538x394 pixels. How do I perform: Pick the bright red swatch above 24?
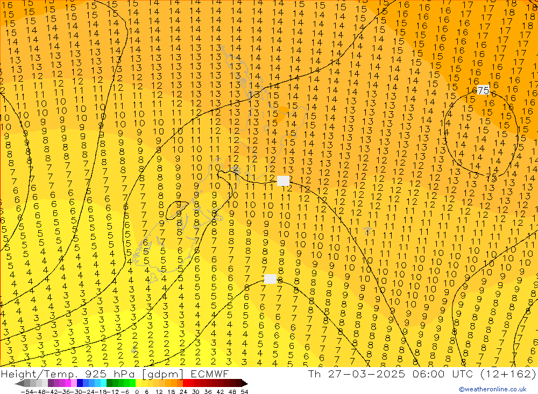[x=186, y=383]
